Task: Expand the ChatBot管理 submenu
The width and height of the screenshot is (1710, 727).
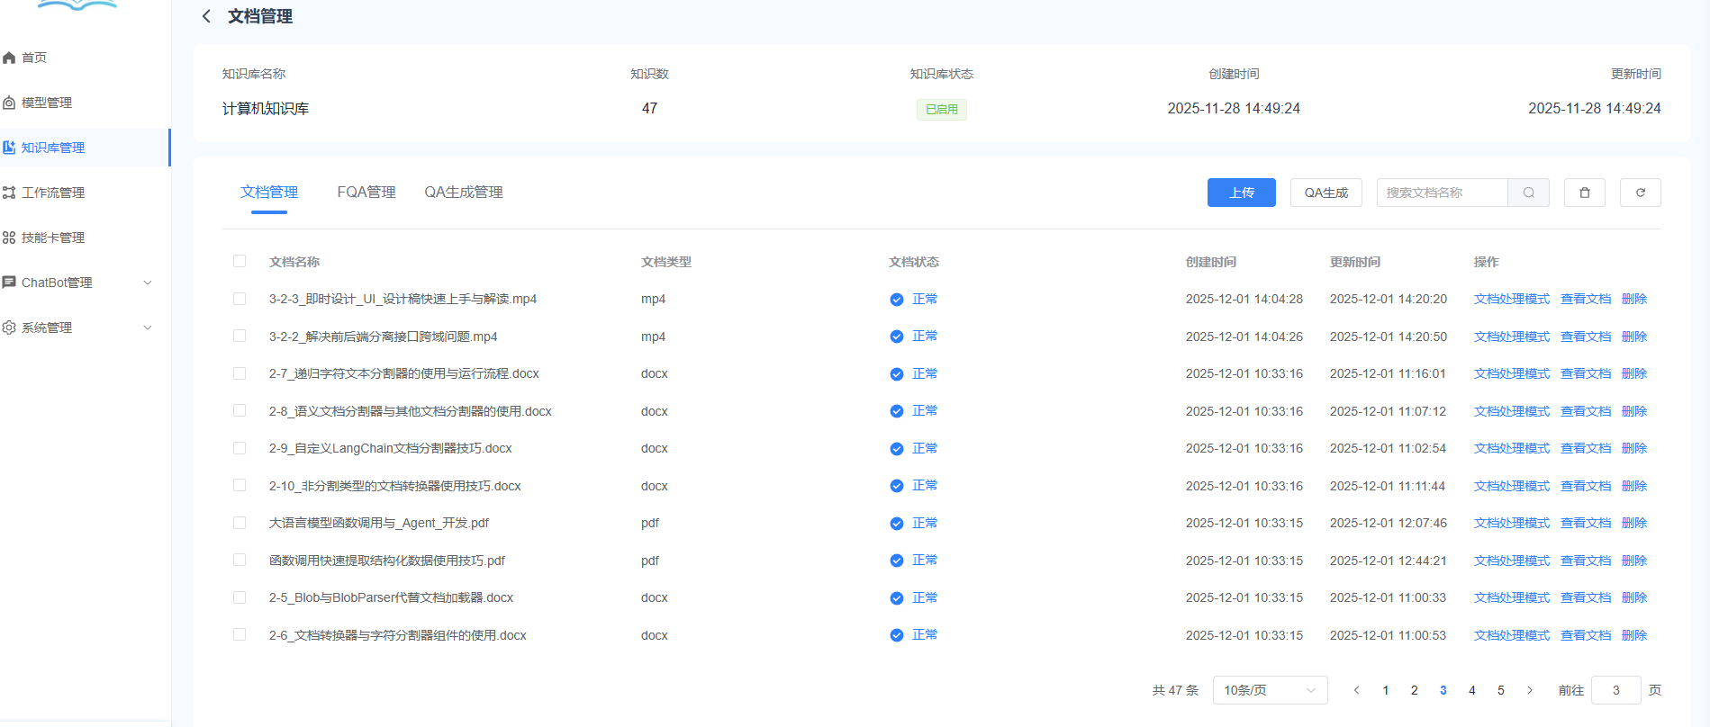Action: pos(148,283)
